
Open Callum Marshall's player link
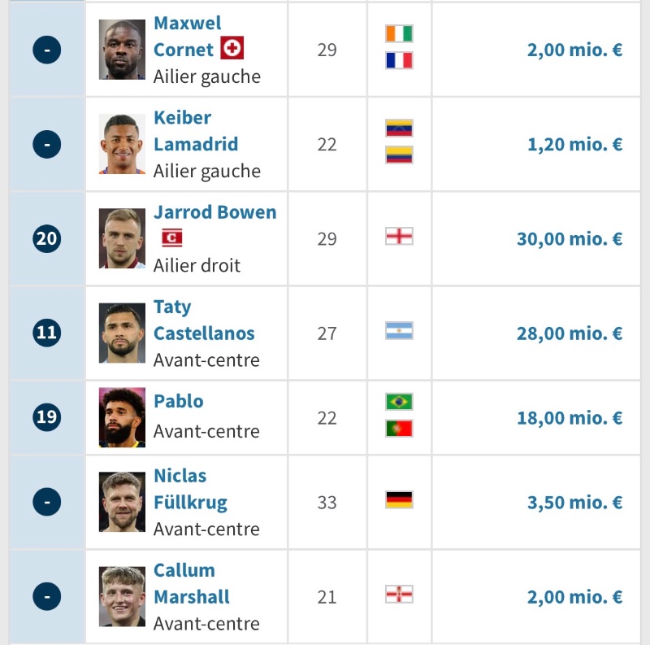(x=192, y=583)
